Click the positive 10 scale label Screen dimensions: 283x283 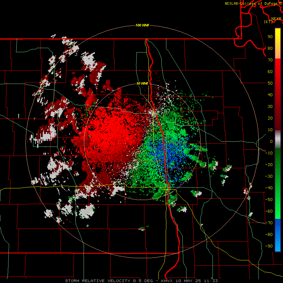270,130
